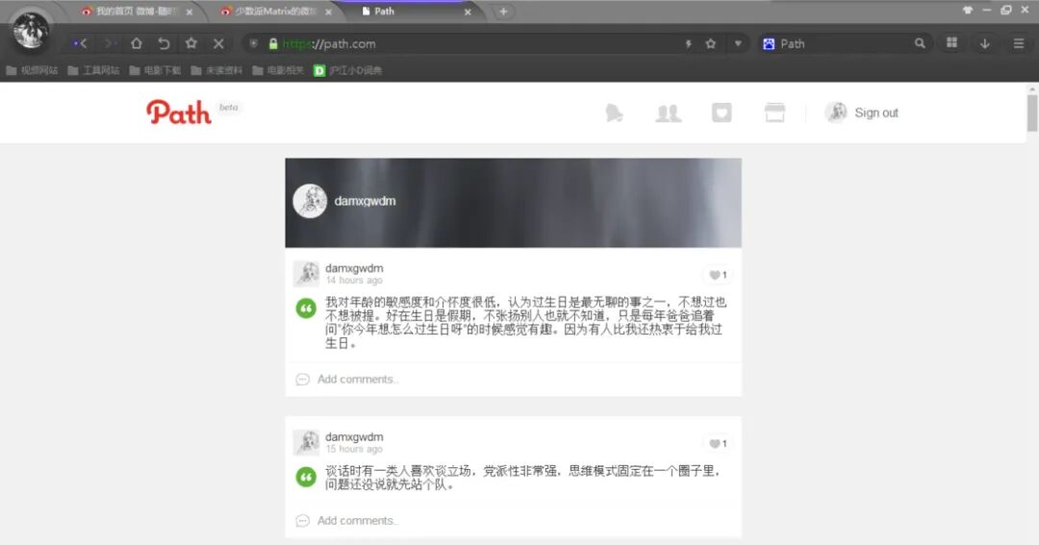This screenshot has width=1039, height=545.
Task: Click the '15 hours ago' timestamp
Action: [354, 449]
